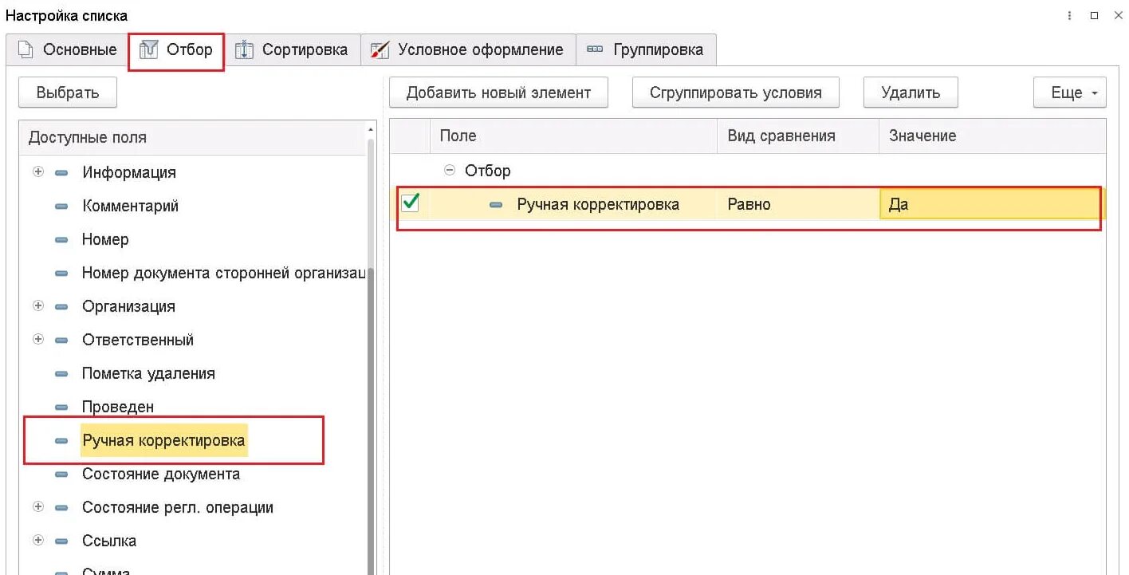Collapse the Отбор group in filter table

(x=450, y=170)
